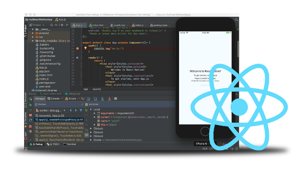
Task: Click the 5: Debug tool window button
Action: [36, 144]
